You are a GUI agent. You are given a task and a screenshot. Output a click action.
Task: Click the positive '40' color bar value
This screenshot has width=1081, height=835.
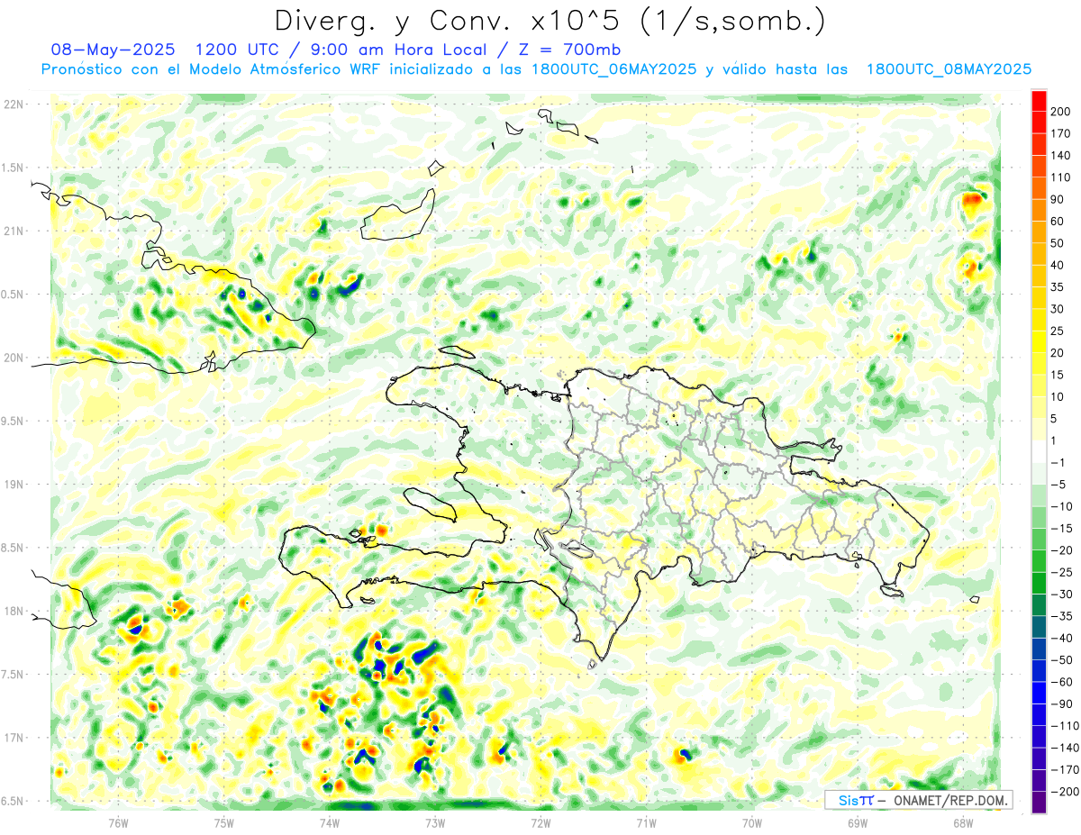[x=1058, y=266]
